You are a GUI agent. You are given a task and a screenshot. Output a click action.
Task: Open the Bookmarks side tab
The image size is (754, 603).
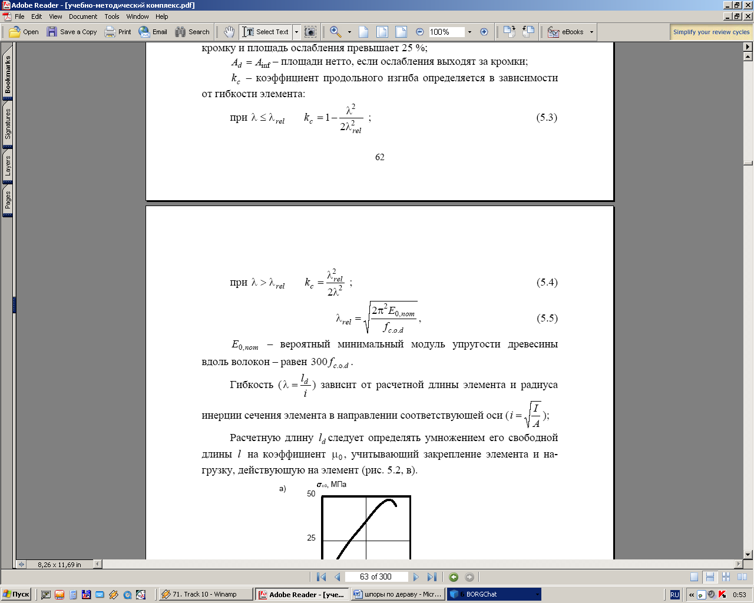point(8,75)
